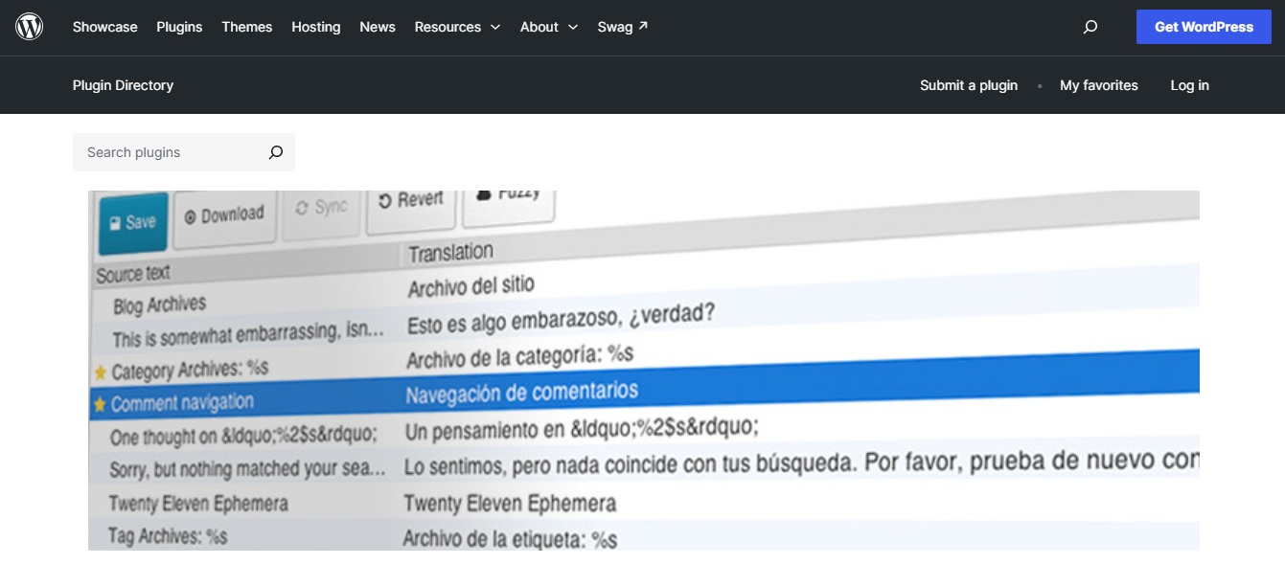Open the Swag external link
The width and height of the screenshot is (1285, 564).
[623, 27]
